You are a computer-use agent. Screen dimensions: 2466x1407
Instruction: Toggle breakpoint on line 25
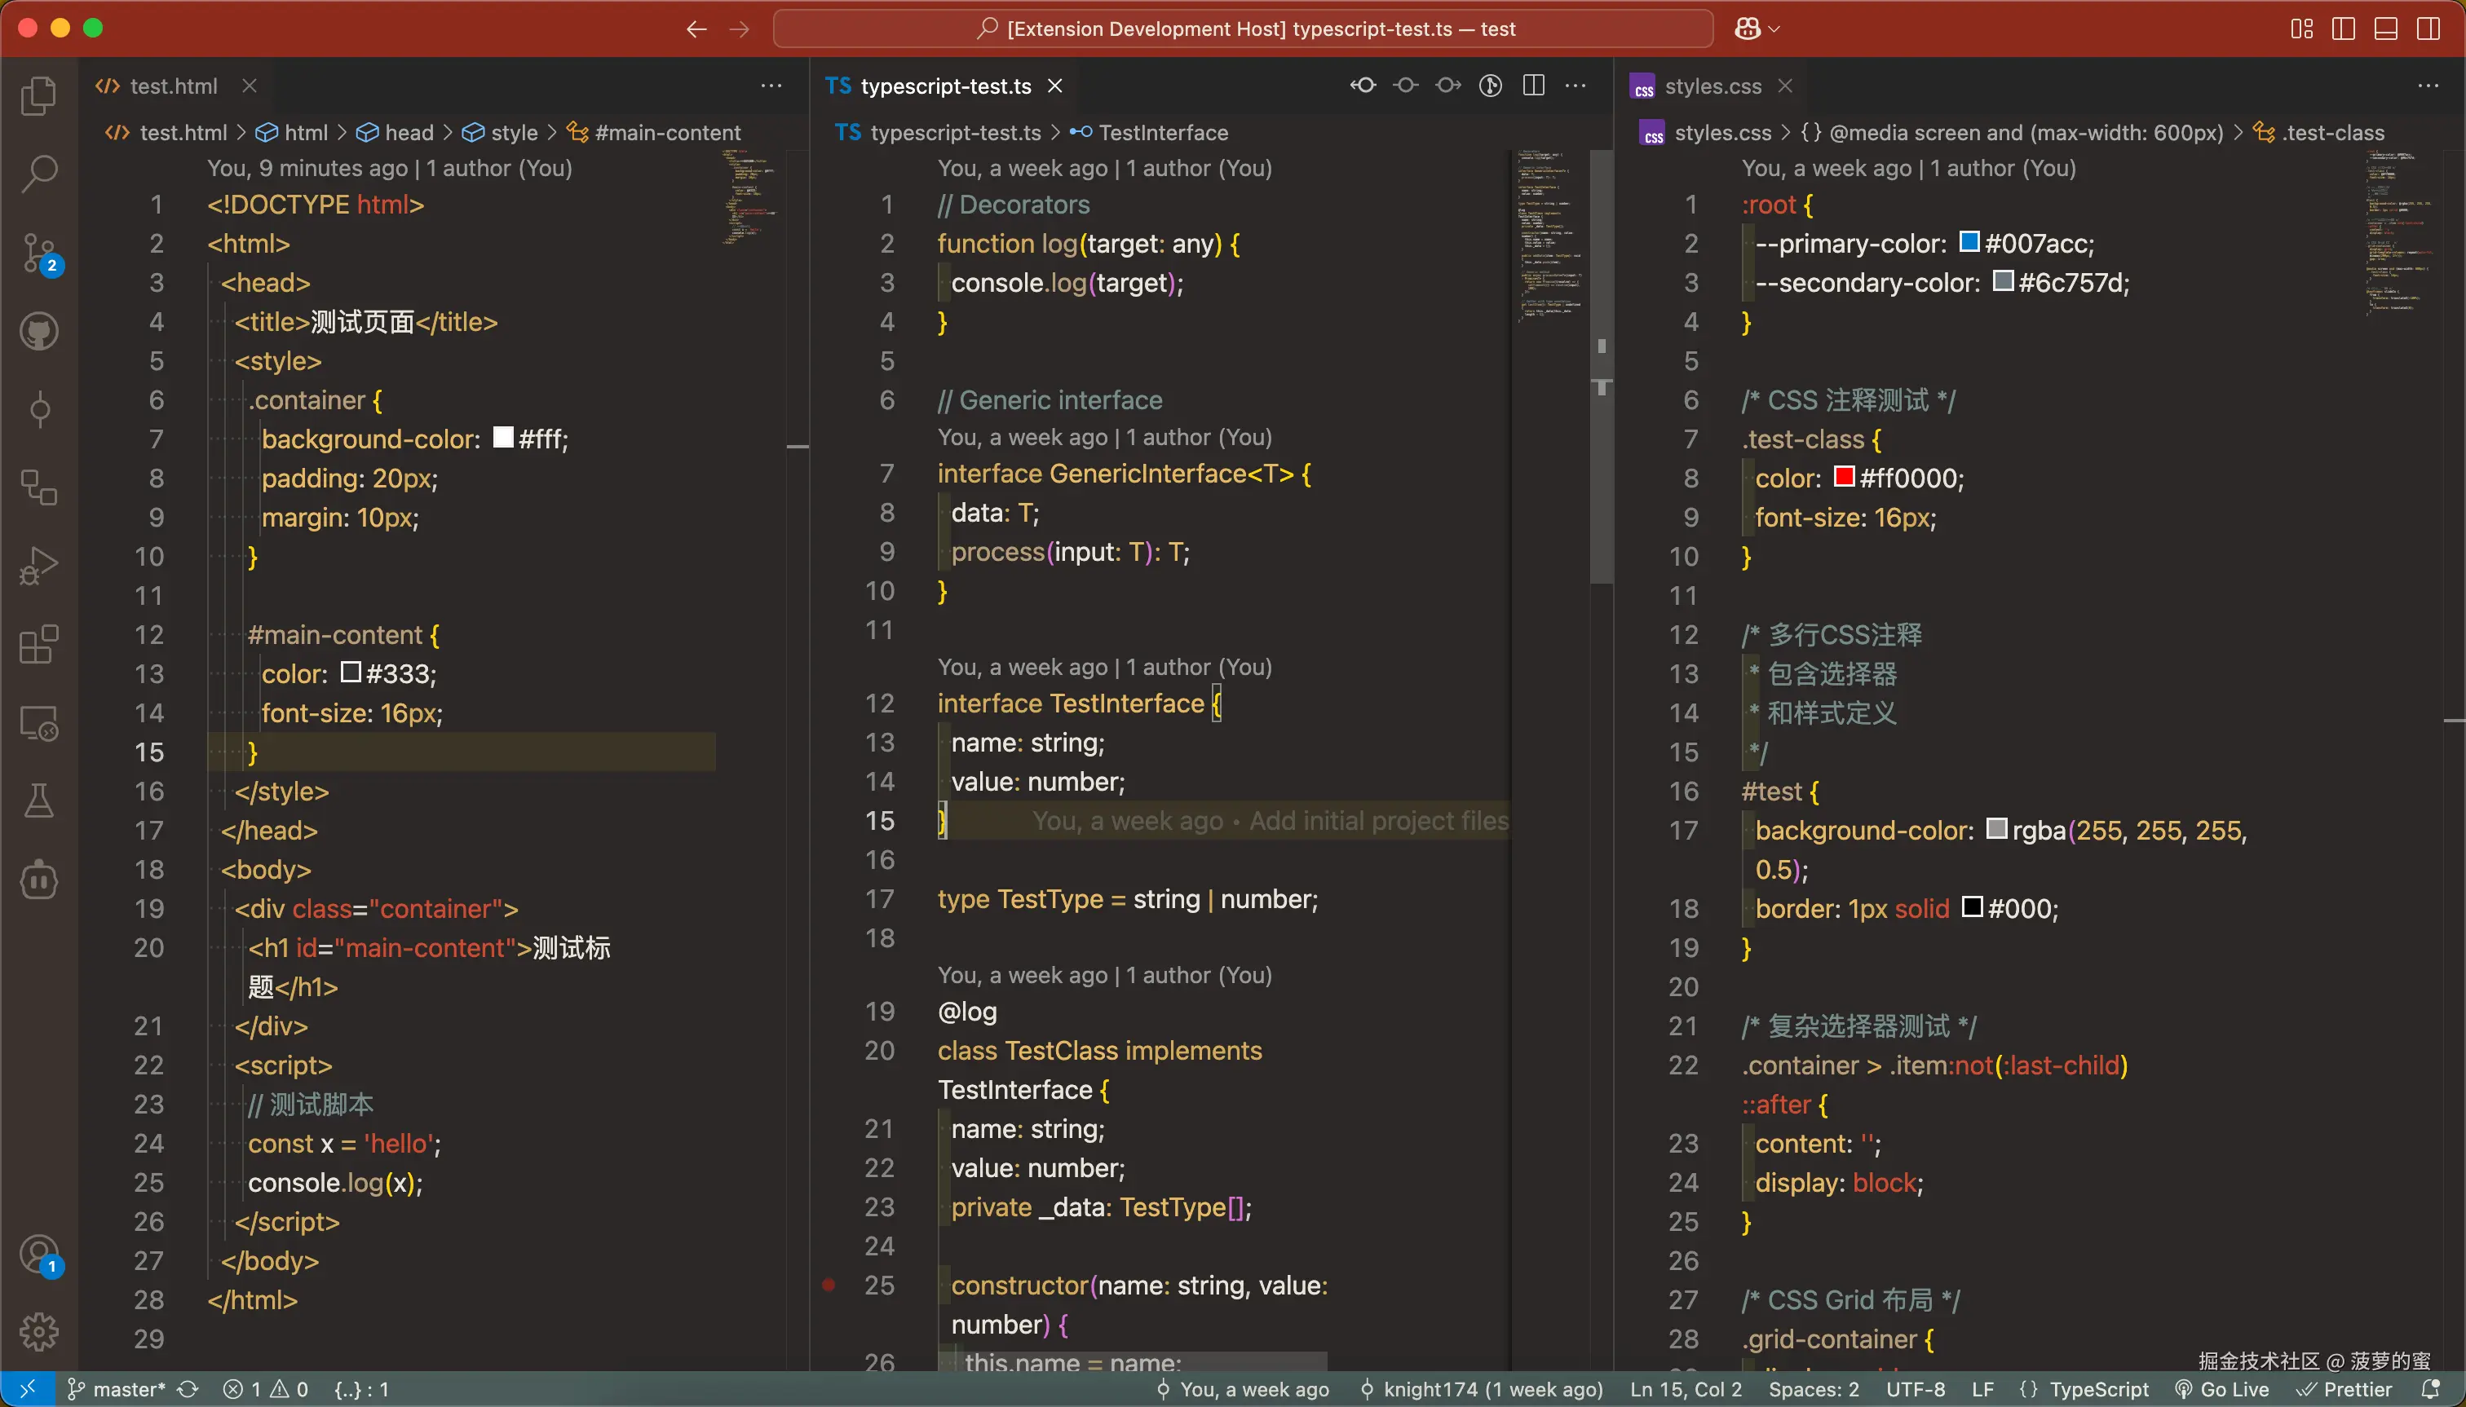829,1286
